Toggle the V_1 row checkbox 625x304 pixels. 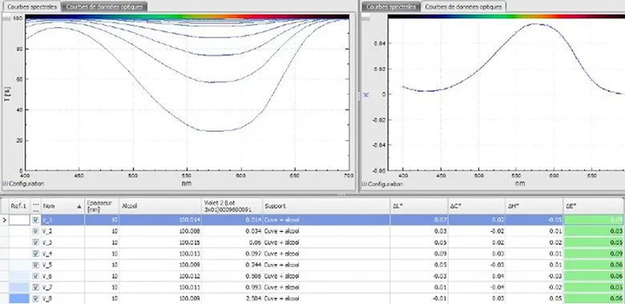point(36,220)
